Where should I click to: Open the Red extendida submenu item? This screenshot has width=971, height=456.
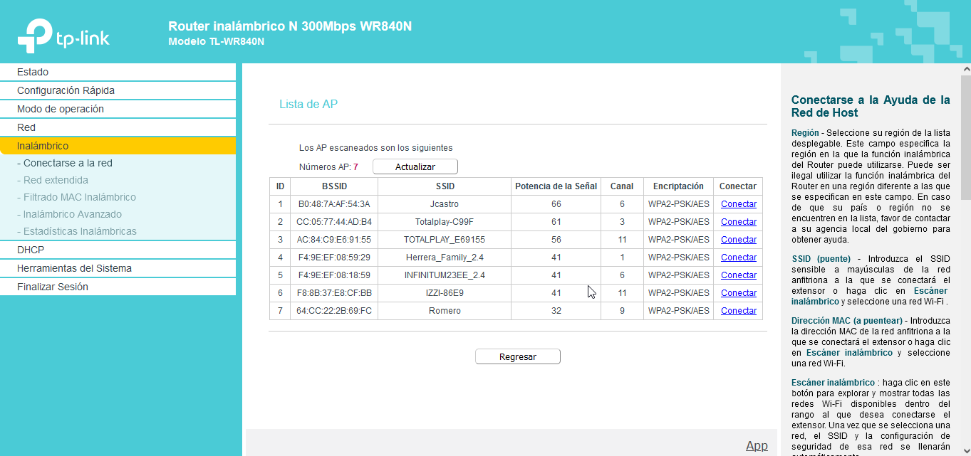(x=56, y=180)
